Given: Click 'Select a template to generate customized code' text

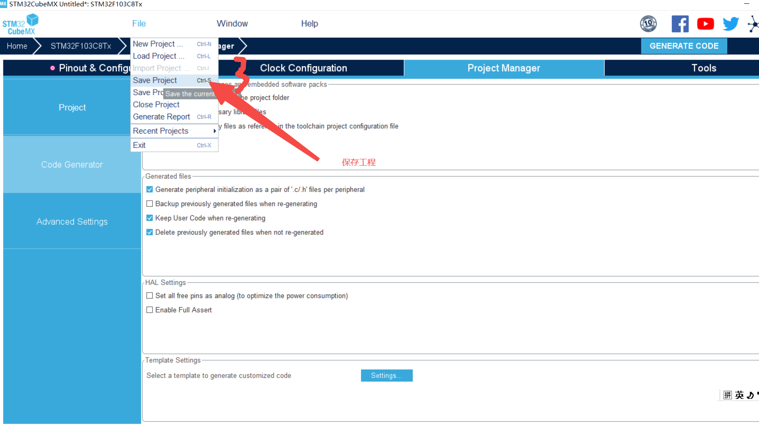Looking at the screenshot, I should point(219,376).
